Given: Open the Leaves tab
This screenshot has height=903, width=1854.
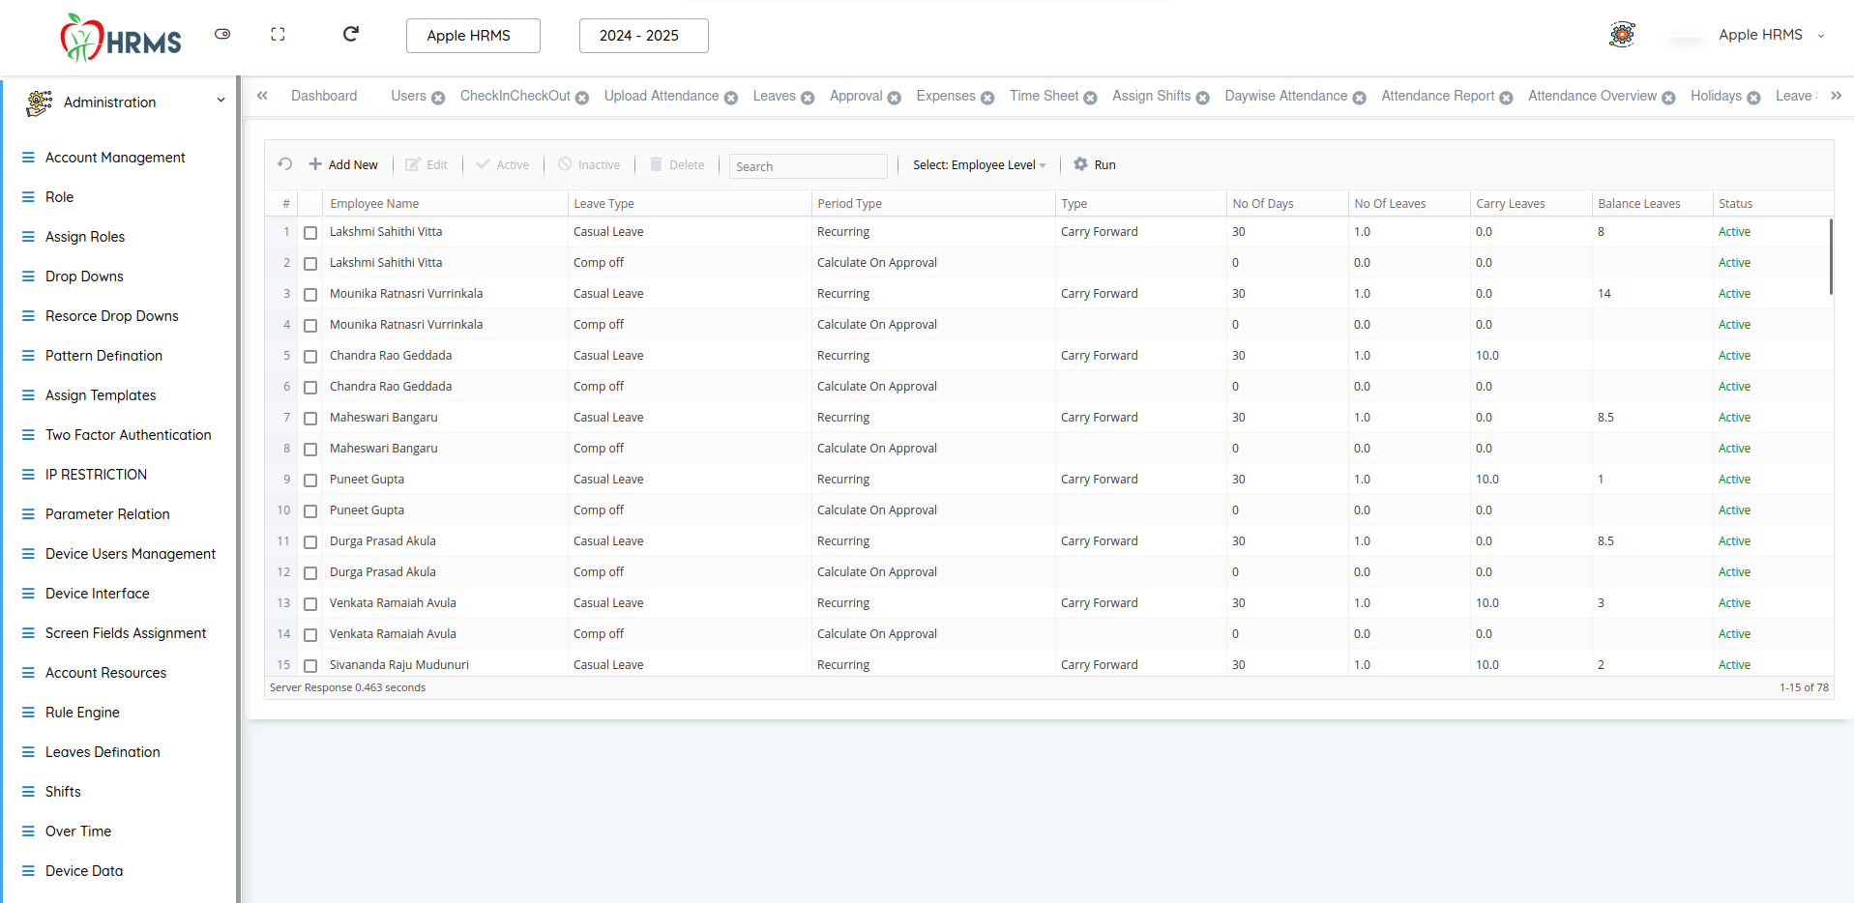Looking at the screenshot, I should coord(774,96).
